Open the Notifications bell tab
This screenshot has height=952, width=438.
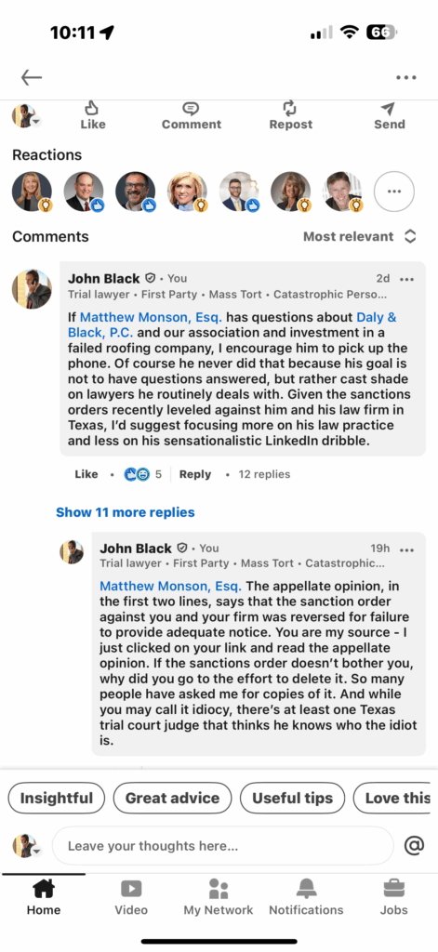pyautogui.click(x=306, y=897)
